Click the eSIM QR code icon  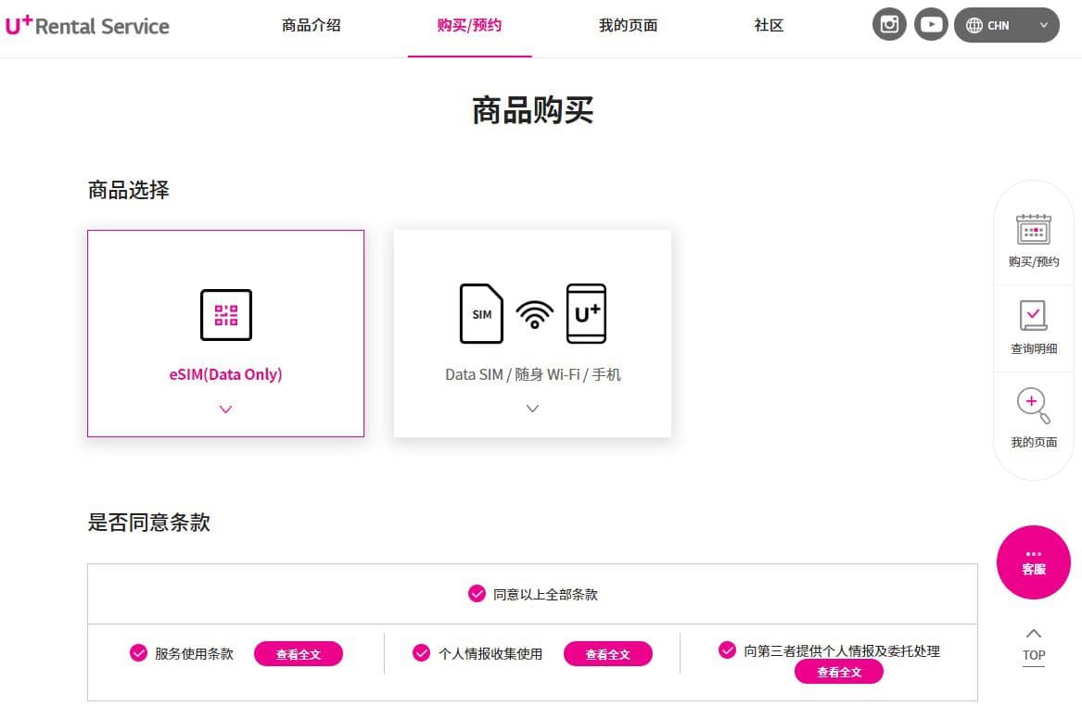tap(226, 315)
